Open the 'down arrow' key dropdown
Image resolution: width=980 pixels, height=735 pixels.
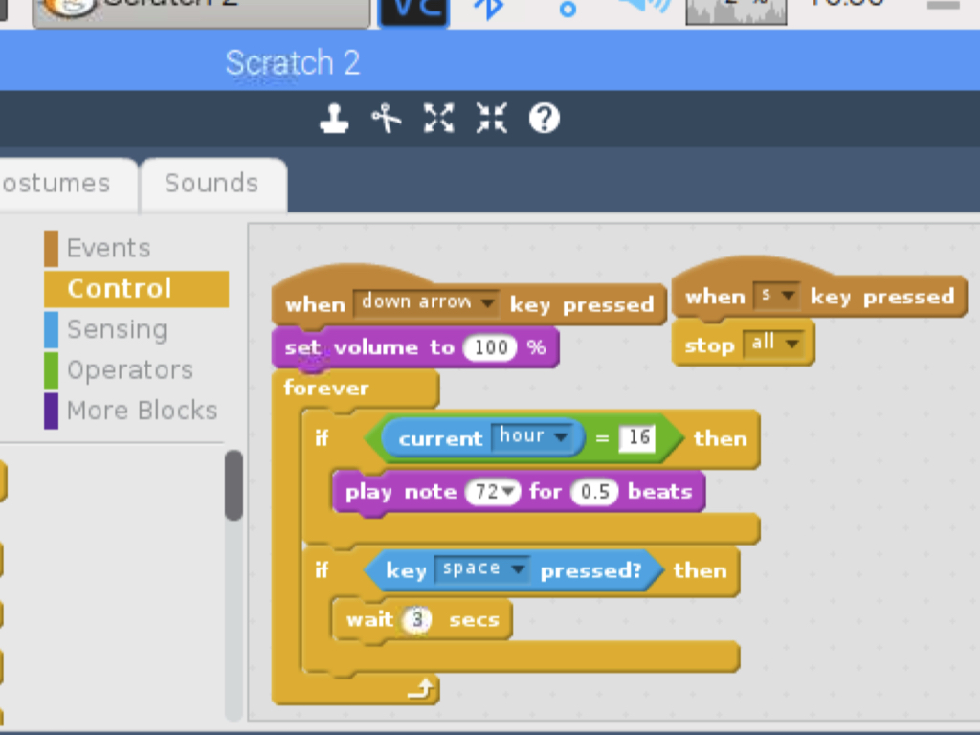[426, 302]
